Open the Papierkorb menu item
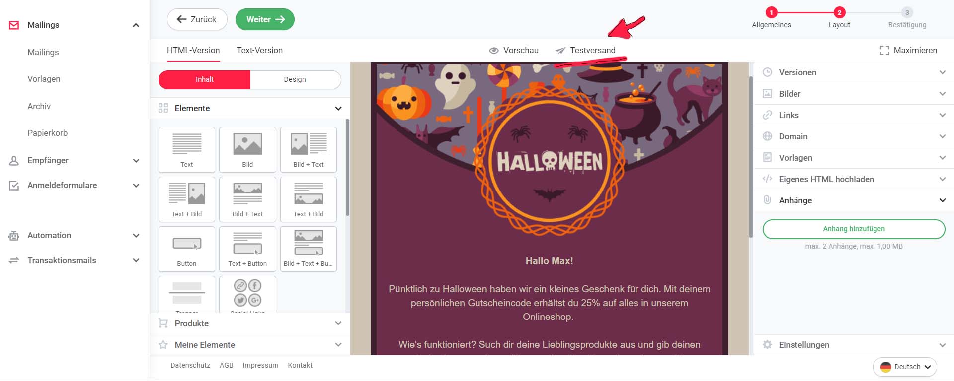Viewport: 954px width, 381px height. tap(48, 133)
